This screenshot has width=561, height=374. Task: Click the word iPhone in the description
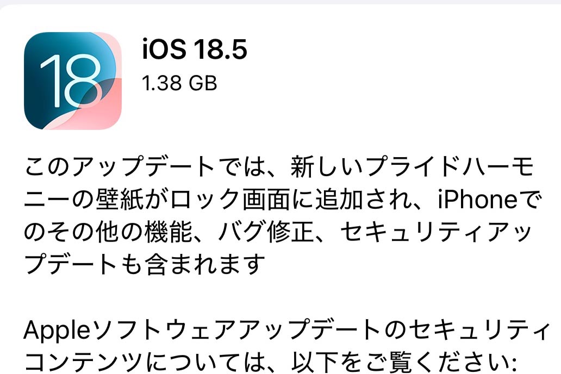coord(478,200)
